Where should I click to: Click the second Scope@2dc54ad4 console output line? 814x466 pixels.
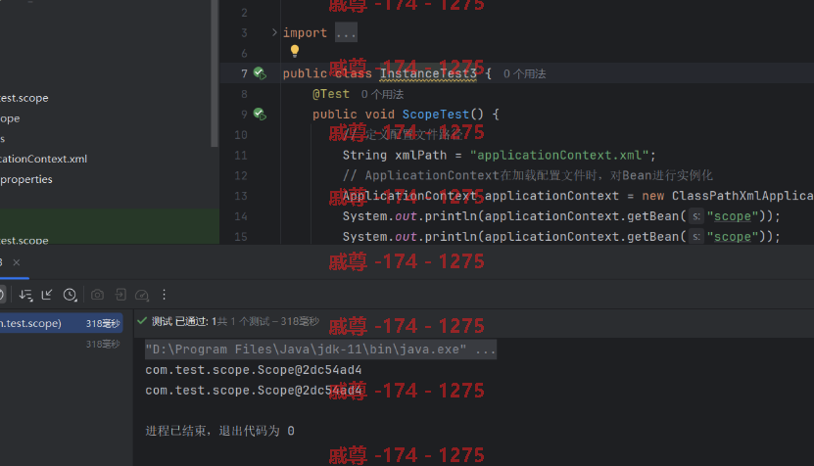click(254, 391)
